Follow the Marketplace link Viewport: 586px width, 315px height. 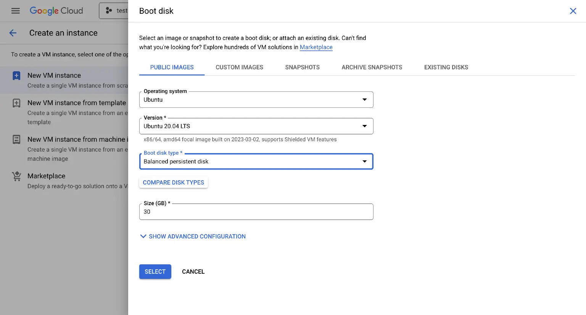tap(316, 47)
